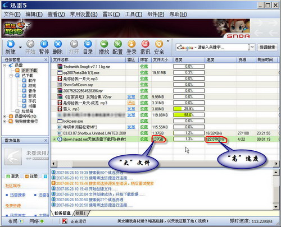Select the 雪人.mp3 download row
This screenshot has width=281, height=227.
[165, 109]
